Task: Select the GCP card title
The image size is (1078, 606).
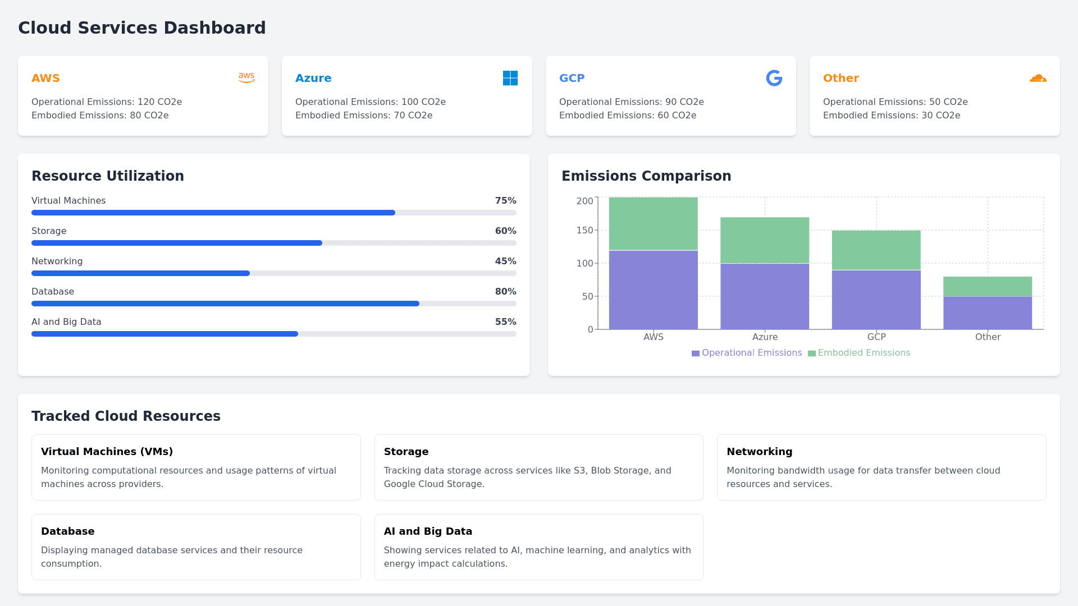Action: coord(572,78)
